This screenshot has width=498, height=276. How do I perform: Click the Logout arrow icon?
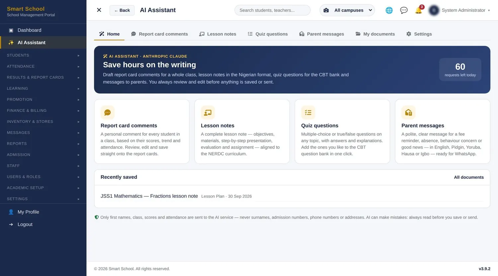click(11, 225)
